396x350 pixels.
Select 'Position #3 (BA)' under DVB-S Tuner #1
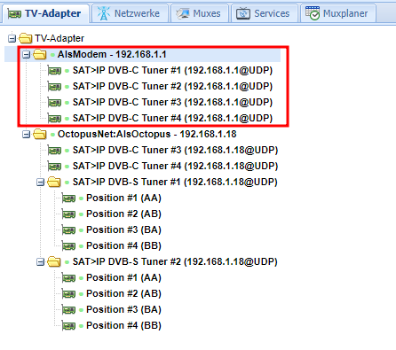(x=123, y=230)
